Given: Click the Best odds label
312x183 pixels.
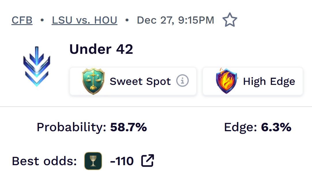Looking at the screenshot, I should 44,161.
